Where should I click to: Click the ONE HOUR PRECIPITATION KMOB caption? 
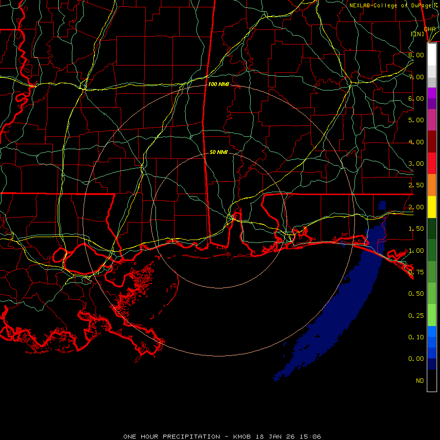(x=222, y=437)
